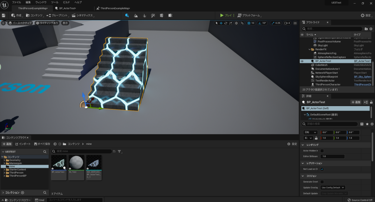
Task: Open the ウィンドウ menu
Action: pyautogui.click(x=41, y=2)
